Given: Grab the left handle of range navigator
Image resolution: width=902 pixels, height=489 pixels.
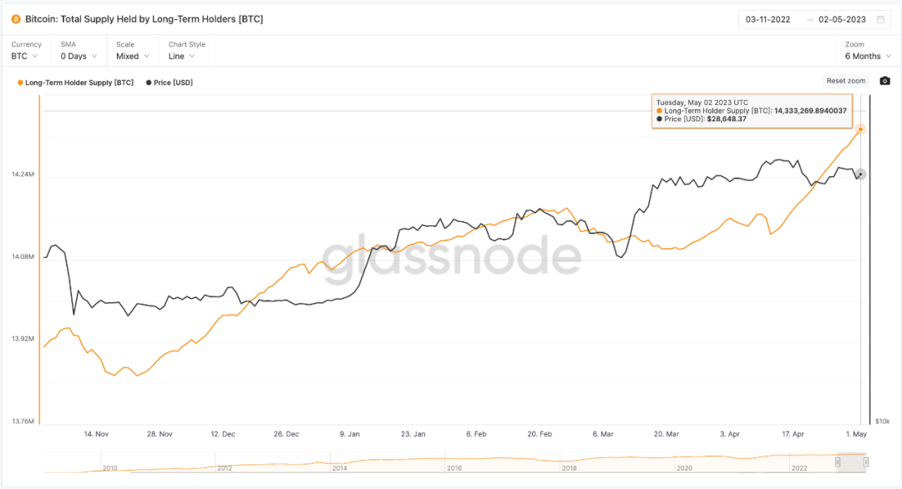Looking at the screenshot, I should pyautogui.click(x=839, y=461).
